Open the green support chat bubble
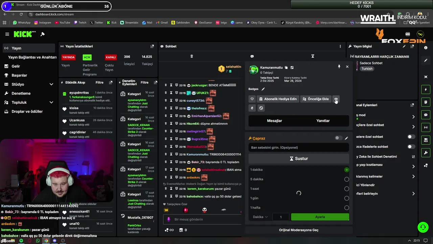The width and height of the screenshot is (433, 244). pos(423,227)
